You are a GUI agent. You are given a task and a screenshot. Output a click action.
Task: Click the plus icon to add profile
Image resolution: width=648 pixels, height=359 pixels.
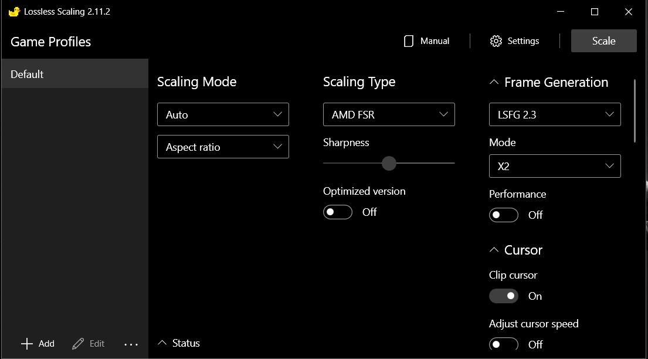click(x=27, y=344)
